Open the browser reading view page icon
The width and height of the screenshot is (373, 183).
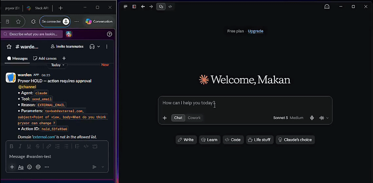7,22
